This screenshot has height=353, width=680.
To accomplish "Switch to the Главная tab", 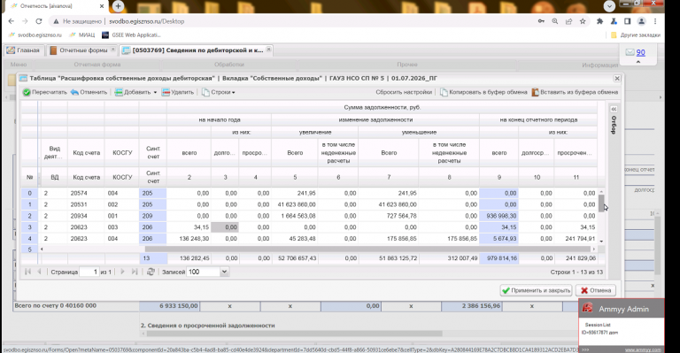I will (23, 50).
